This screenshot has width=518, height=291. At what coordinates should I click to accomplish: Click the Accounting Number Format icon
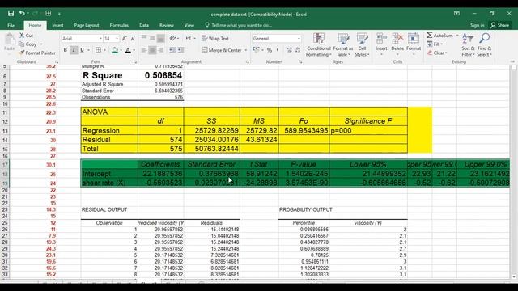[256, 50]
